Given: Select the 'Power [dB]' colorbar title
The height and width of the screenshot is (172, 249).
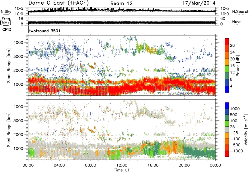Looking at the screenshot, I should coord(238,66).
